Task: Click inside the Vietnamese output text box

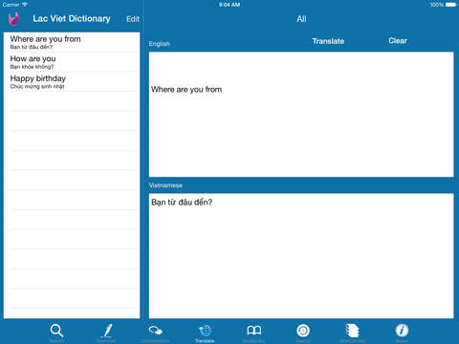Action: tap(301, 256)
